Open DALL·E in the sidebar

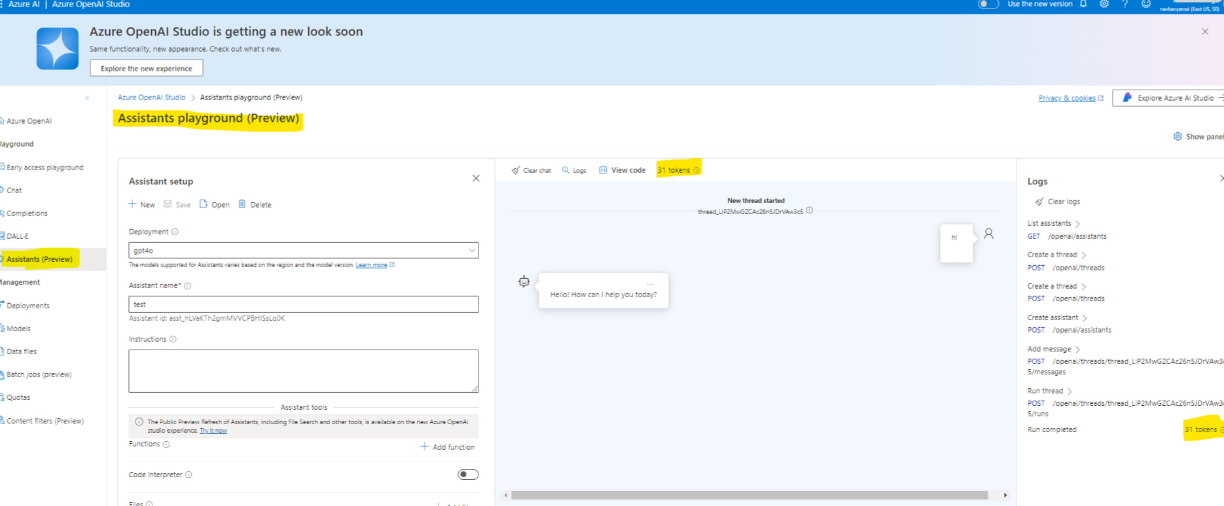(17, 236)
